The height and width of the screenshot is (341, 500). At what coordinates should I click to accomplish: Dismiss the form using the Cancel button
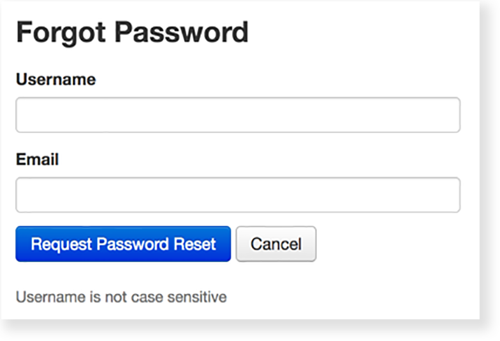coord(276,244)
